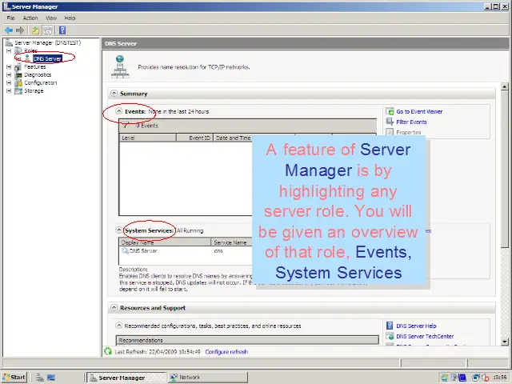The height and width of the screenshot is (384, 512).
Task: Collapse the Events section chevron
Action: 119,111
